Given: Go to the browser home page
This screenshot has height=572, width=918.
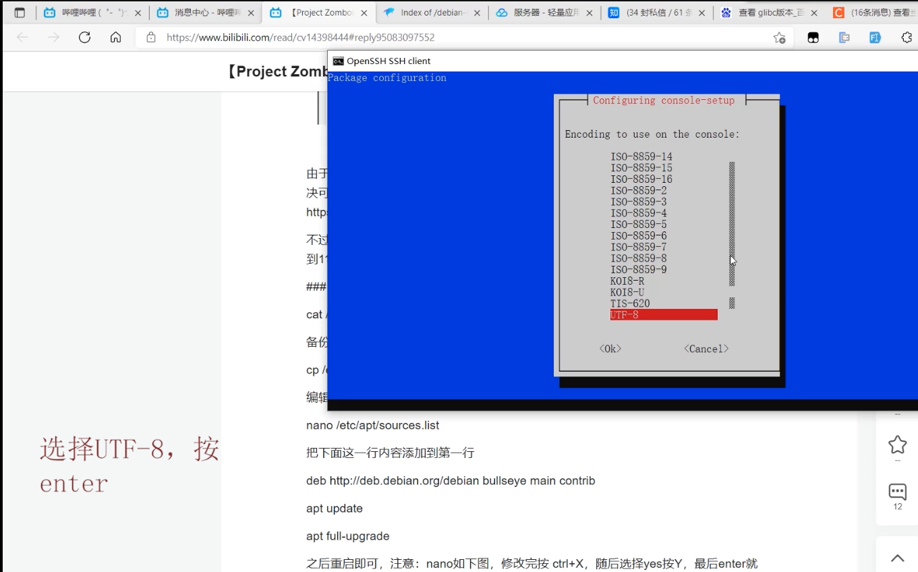Looking at the screenshot, I should (x=115, y=38).
